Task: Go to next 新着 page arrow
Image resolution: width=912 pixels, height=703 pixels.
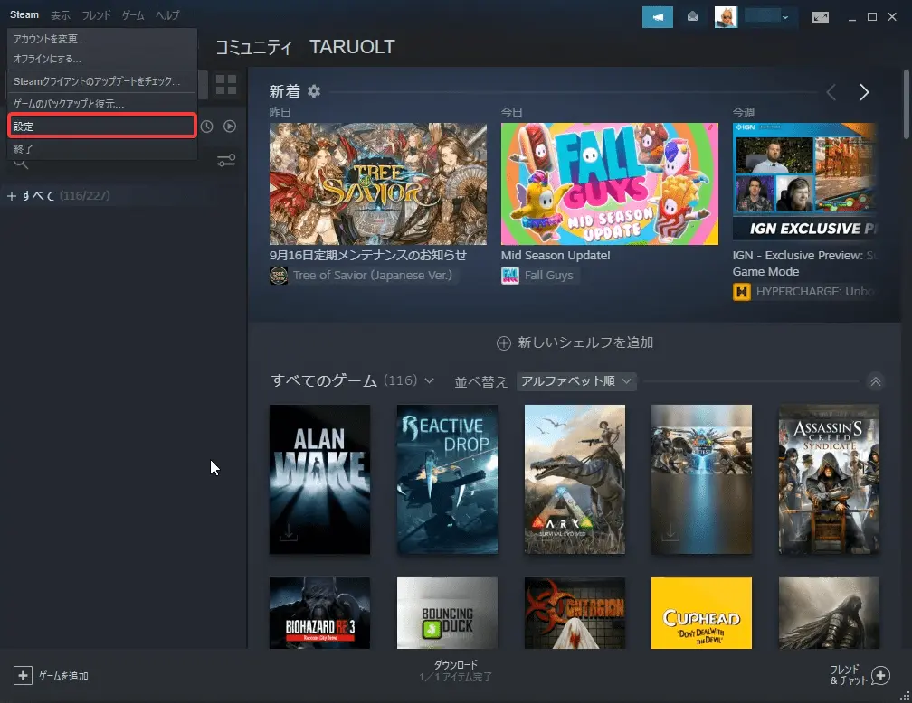Action: click(x=864, y=92)
